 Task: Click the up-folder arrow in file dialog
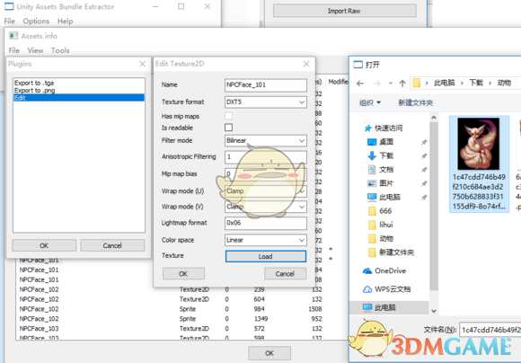[402, 83]
